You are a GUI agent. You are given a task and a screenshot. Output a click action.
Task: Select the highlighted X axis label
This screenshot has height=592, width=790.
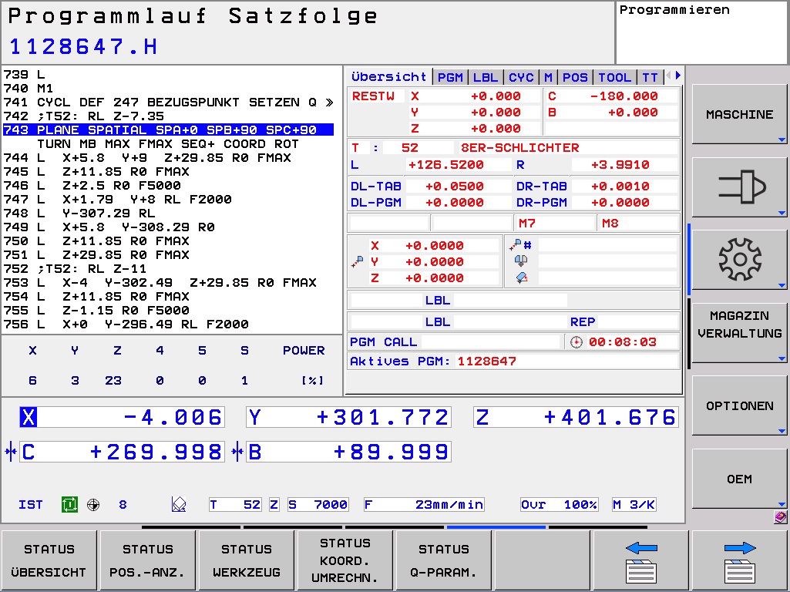[x=29, y=417]
